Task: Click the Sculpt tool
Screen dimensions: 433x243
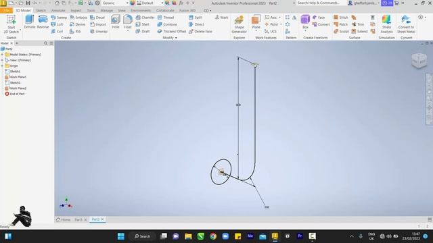Action: (341, 32)
